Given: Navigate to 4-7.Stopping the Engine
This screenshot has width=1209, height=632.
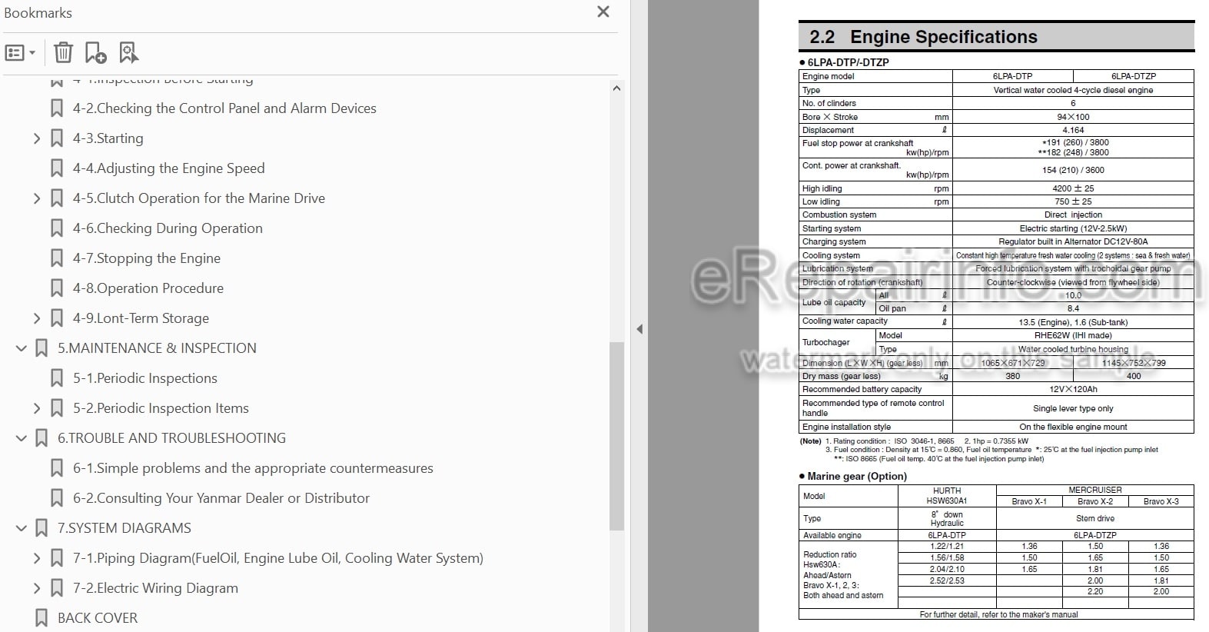Looking at the screenshot, I should [x=147, y=258].
